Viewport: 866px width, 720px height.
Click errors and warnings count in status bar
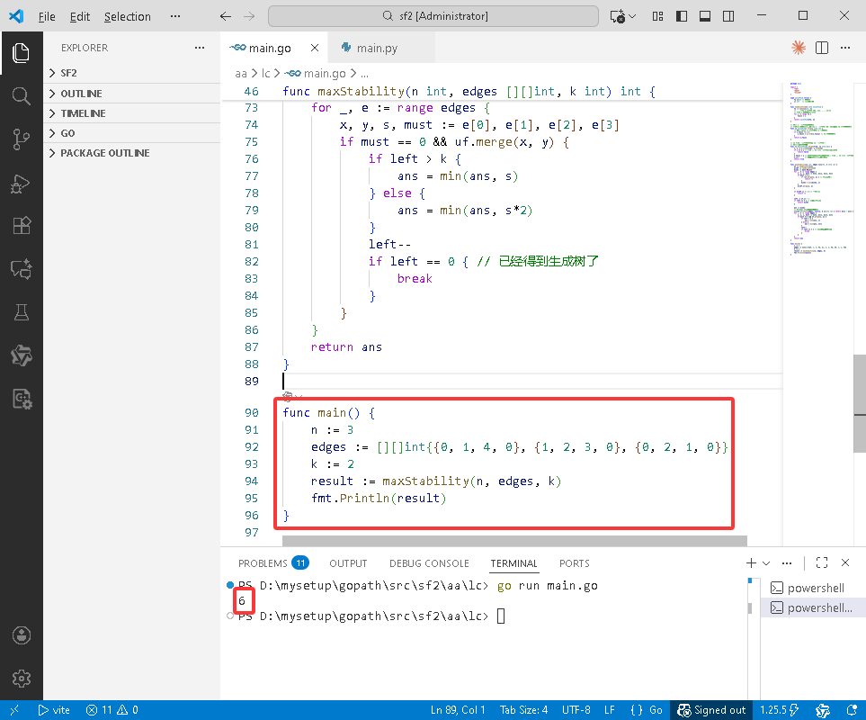(x=112, y=710)
